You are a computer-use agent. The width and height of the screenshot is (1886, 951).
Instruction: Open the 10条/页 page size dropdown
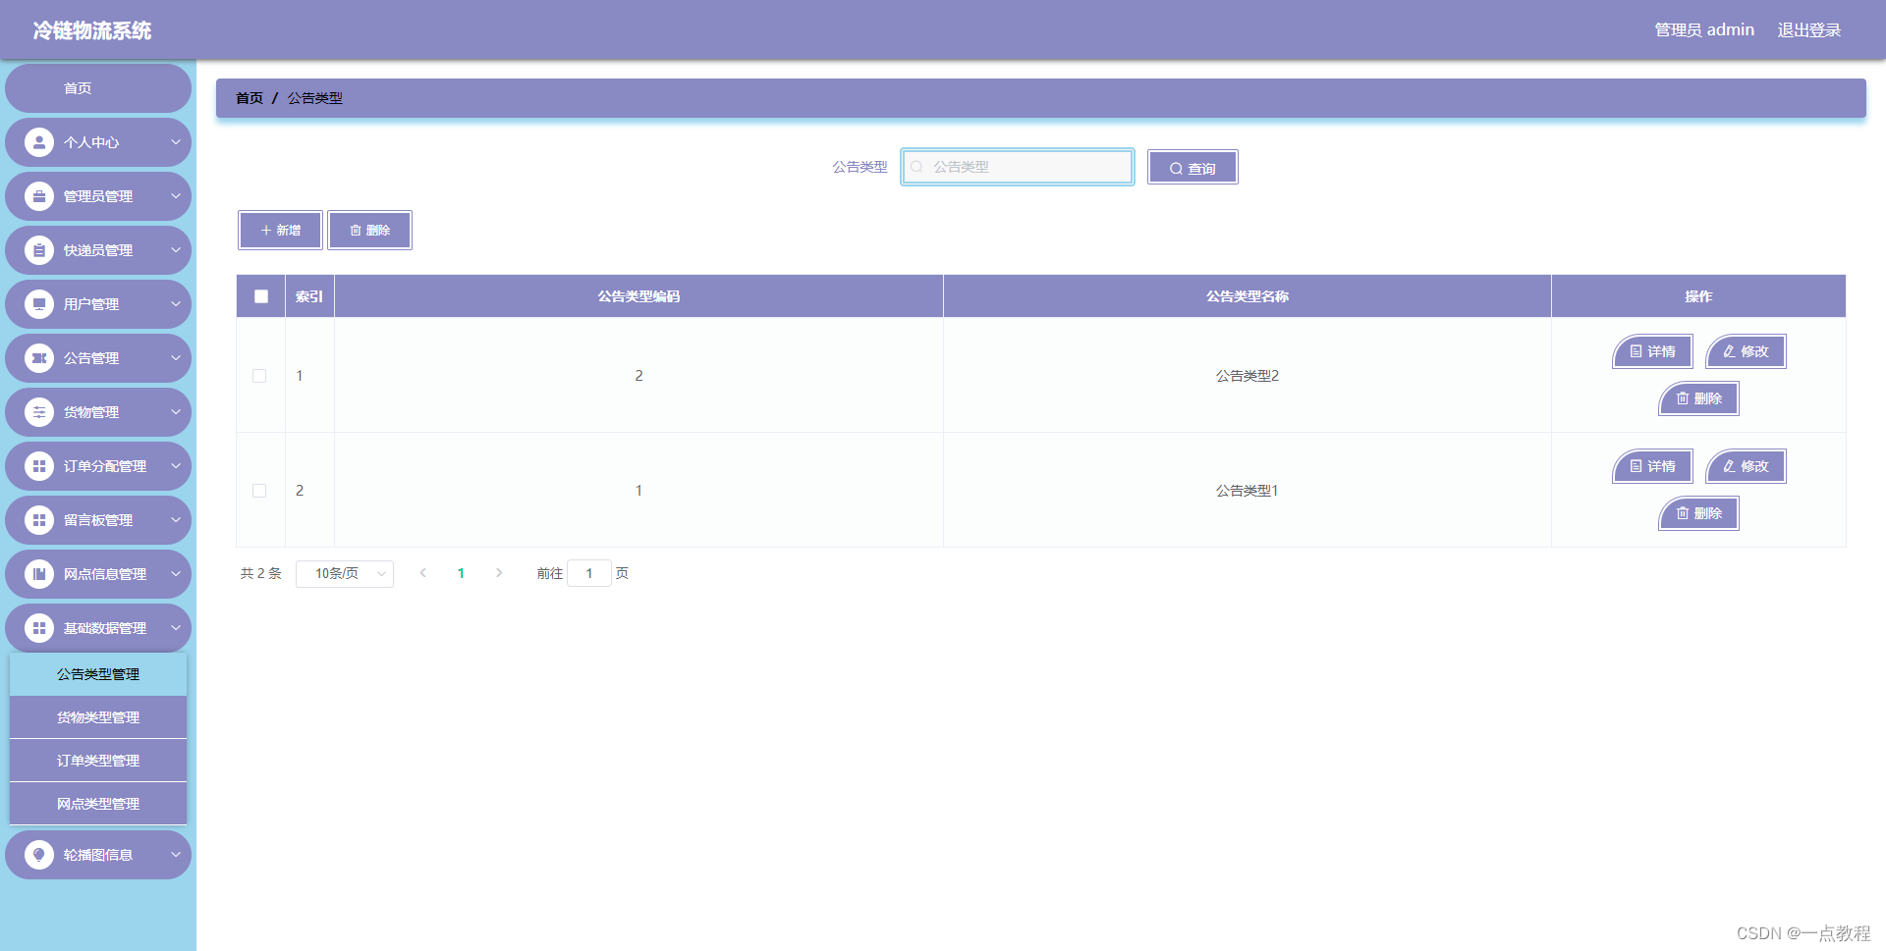(345, 573)
